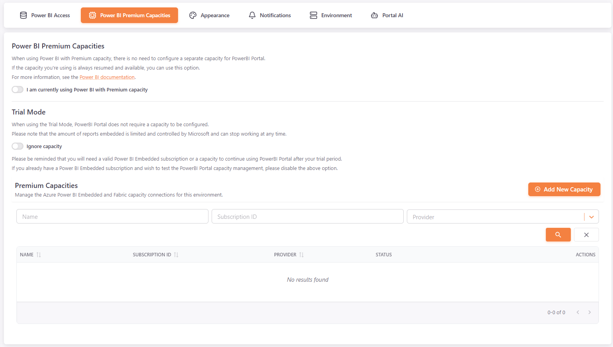Click the magnifier search button

coord(558,234)
